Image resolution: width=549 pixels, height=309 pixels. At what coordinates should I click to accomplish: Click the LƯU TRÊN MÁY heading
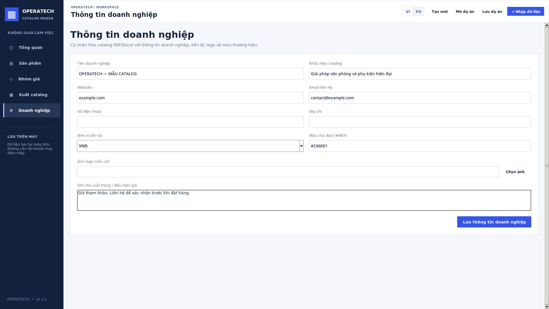click(x=22, y=137)
